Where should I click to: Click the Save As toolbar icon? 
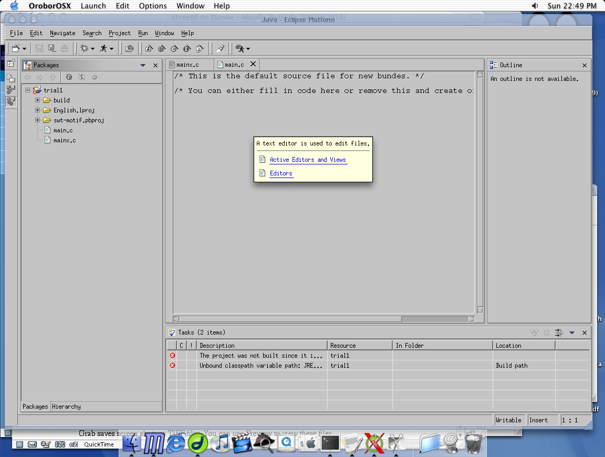(51, 48)
